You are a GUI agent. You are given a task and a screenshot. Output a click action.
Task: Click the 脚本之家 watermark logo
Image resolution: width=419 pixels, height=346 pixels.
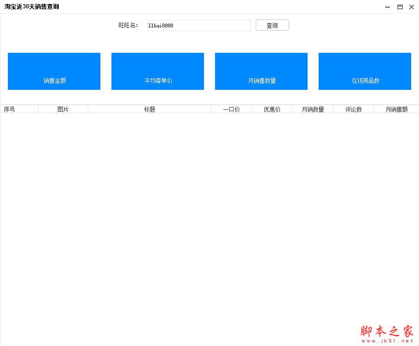pos(387,330)
